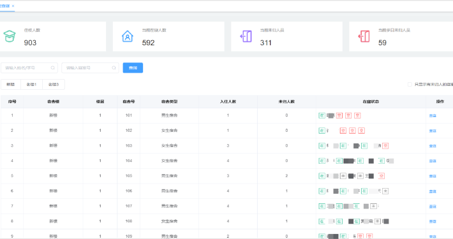Click the 女生宿舍 type cell for room 103

pyautogui.click(x=169, y=146)
